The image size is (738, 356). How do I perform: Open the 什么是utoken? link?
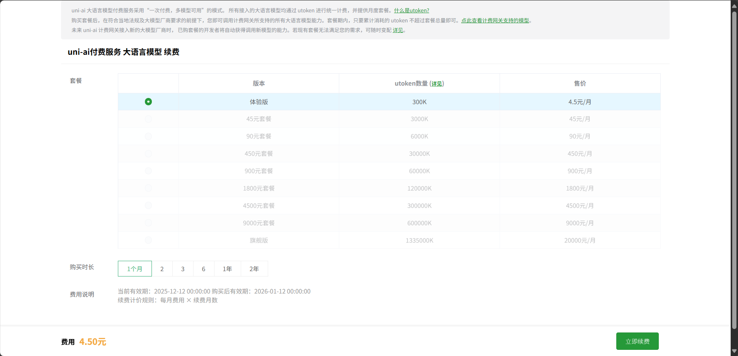pos(412,10)
